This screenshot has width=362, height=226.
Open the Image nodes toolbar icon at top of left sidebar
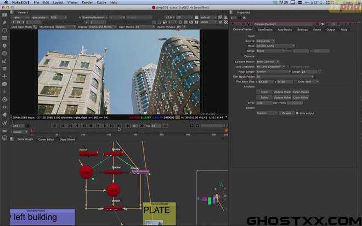(x=4, y=15)
